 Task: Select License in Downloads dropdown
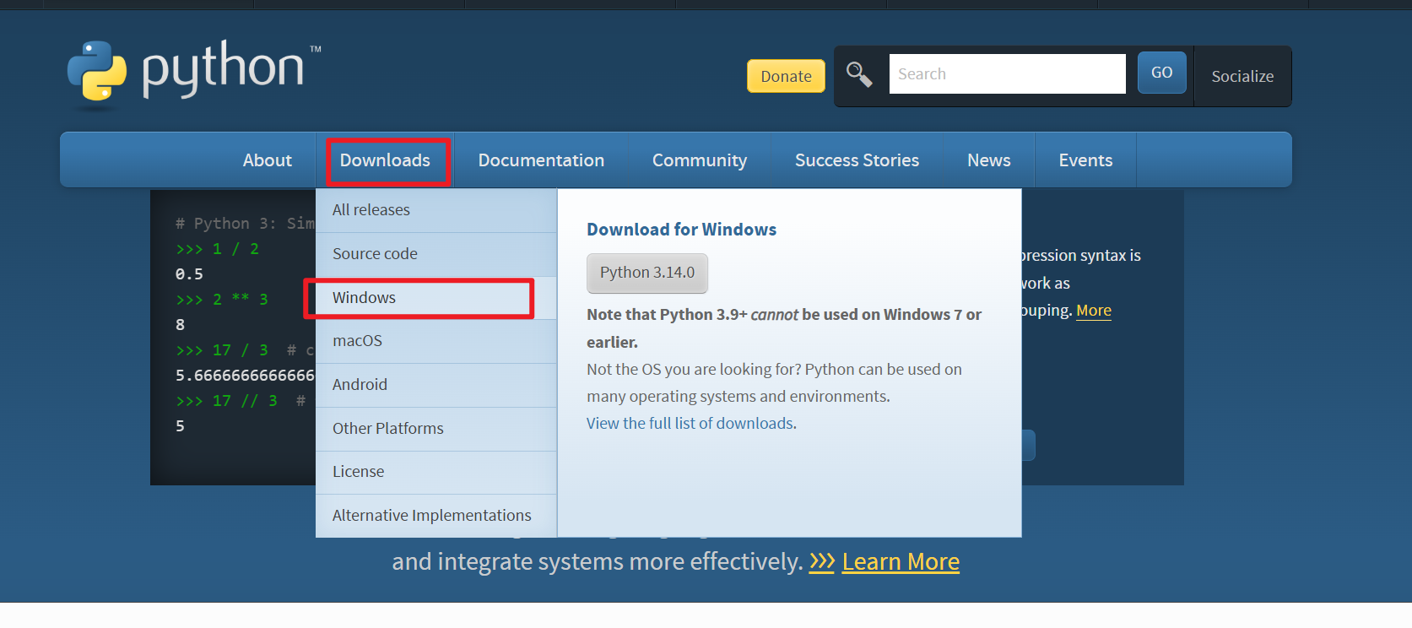[x=436, y=472]
